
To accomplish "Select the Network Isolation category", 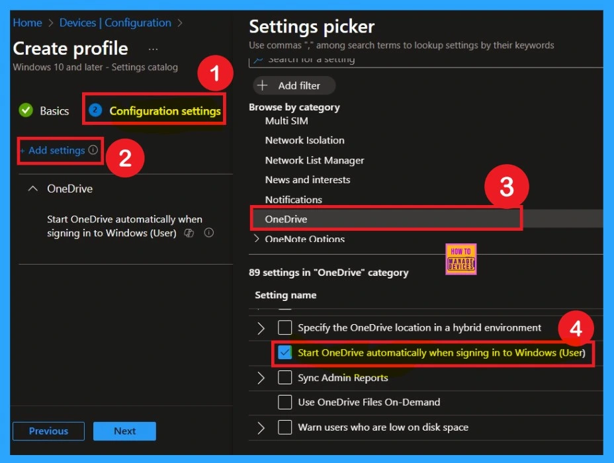I will 304,140.
